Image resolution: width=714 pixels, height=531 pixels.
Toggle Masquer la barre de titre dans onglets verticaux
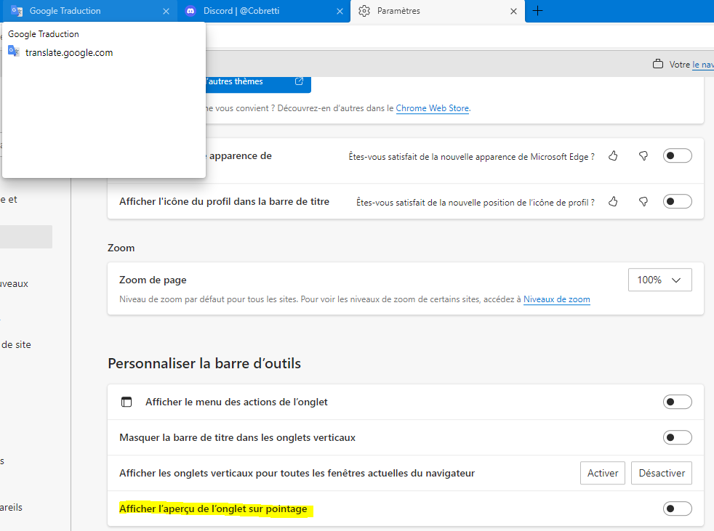(x=677, y=437)
